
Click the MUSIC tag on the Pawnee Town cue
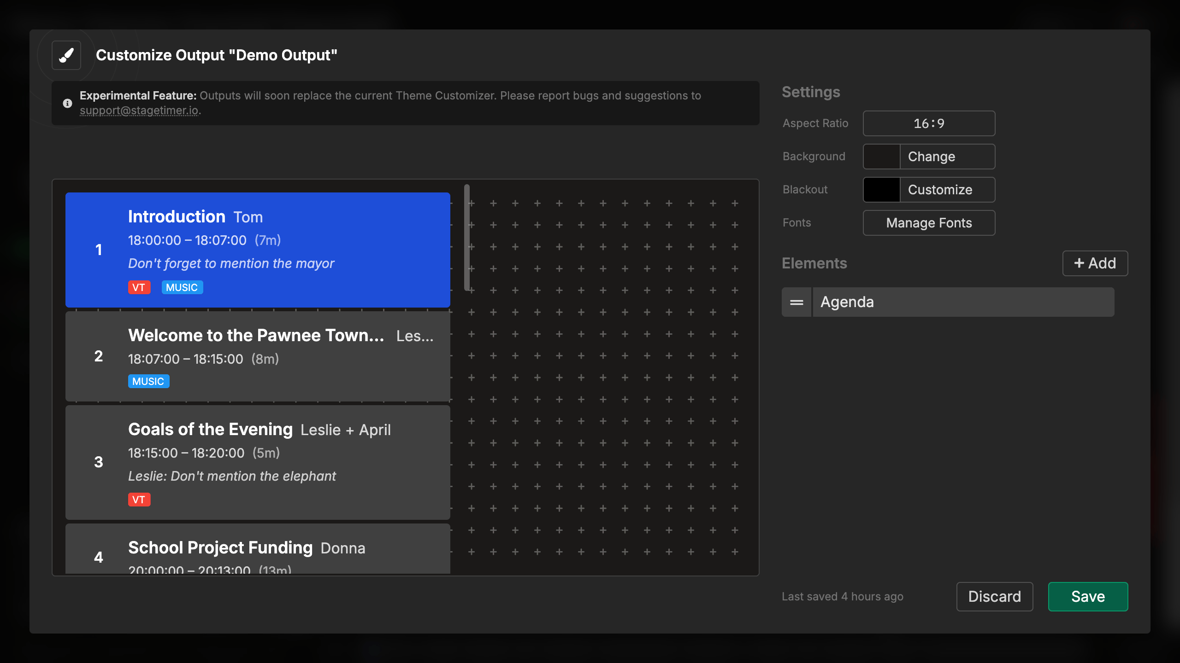click(x=148, y=381)
